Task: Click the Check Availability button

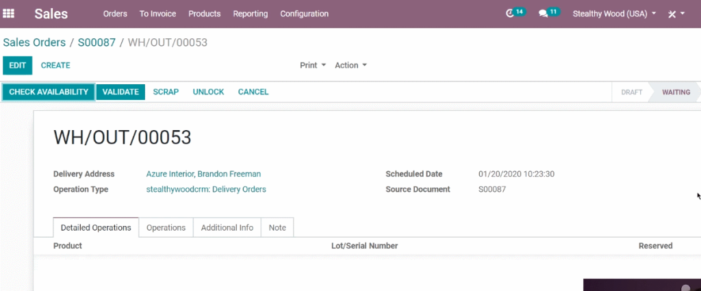Action: coord(49,92)
